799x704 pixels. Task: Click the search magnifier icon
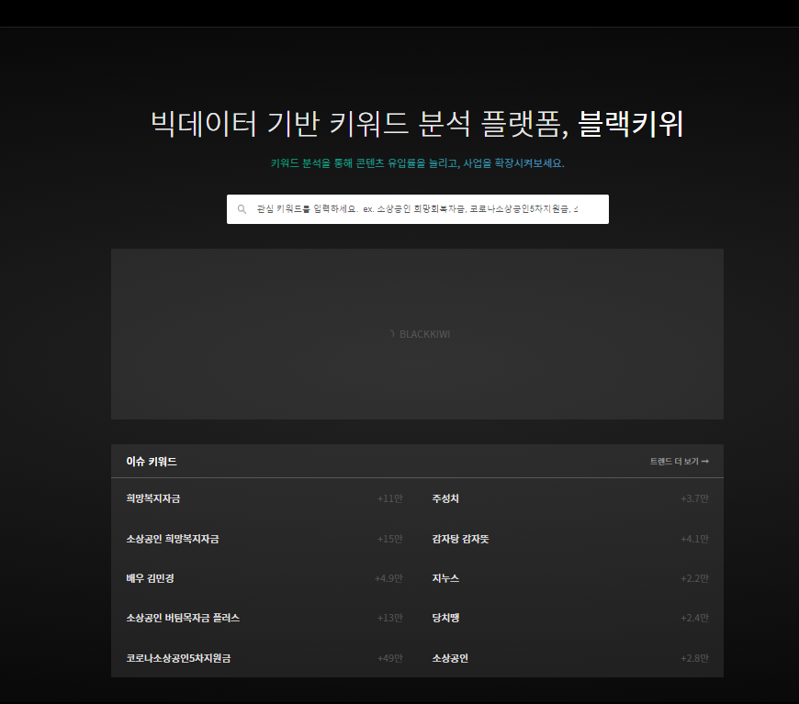pyautogui.click(x=242, y=209)
